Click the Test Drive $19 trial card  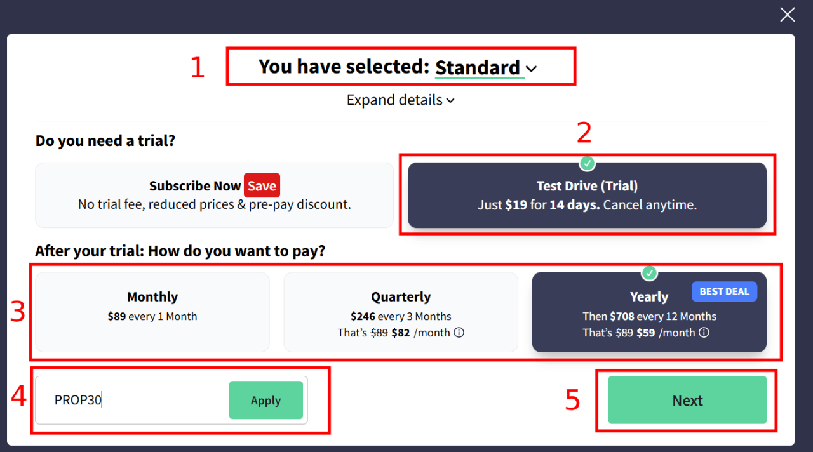point(587,195)
